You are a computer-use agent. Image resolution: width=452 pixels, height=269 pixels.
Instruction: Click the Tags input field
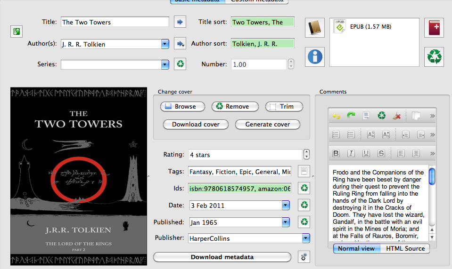click(240, 172)
